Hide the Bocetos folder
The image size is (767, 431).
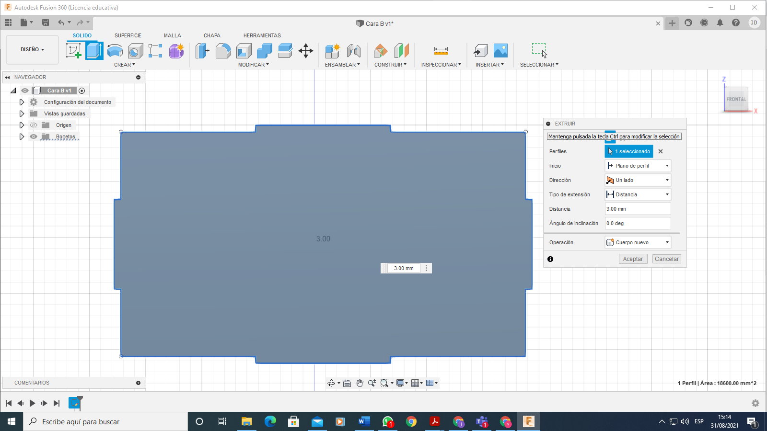click(34, 136)
